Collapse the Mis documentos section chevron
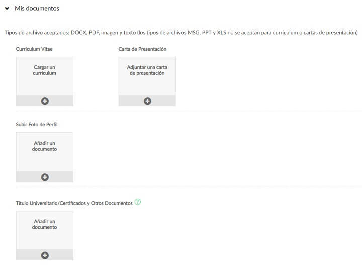Viewport: 362px width, 267px height. pos(7,9)
